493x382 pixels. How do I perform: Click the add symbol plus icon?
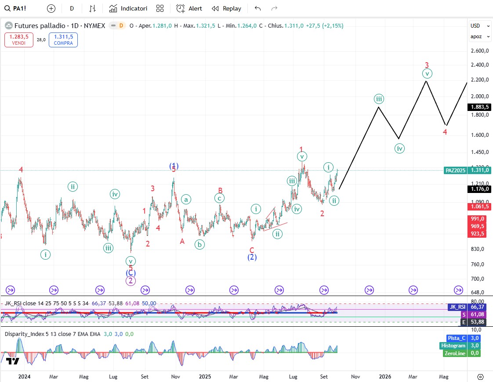point(51,8)
